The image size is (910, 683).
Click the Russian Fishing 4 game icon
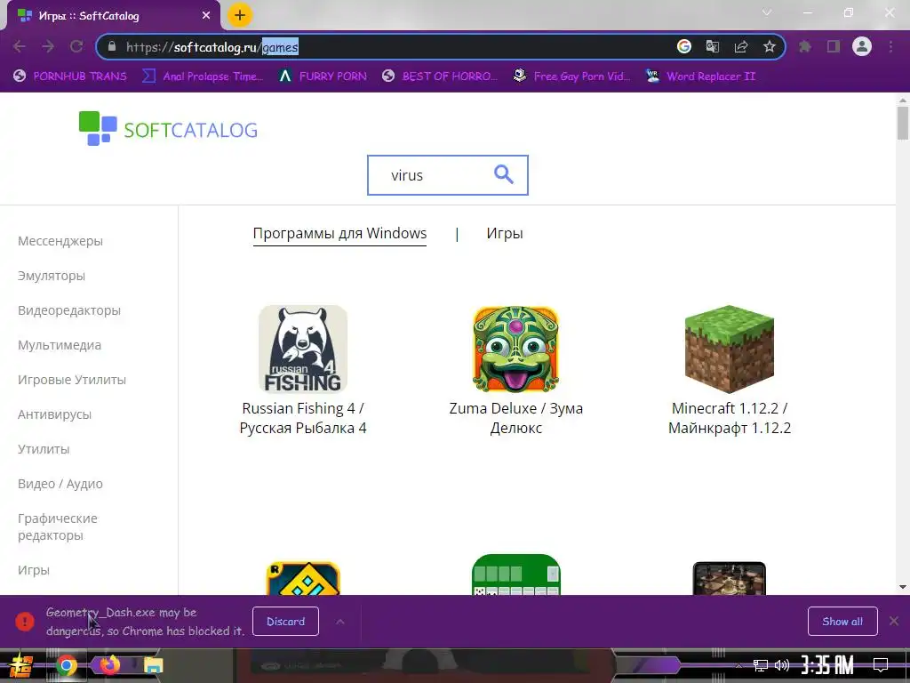pyautogui.click(x=303, y=349)
